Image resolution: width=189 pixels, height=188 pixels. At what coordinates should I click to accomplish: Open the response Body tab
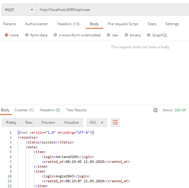[x=5, y=110]
